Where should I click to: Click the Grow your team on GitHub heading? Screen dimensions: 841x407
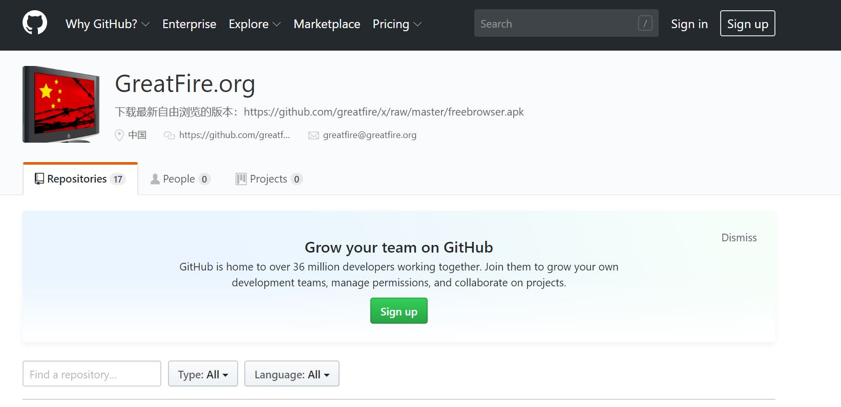(x=399, y=247)
